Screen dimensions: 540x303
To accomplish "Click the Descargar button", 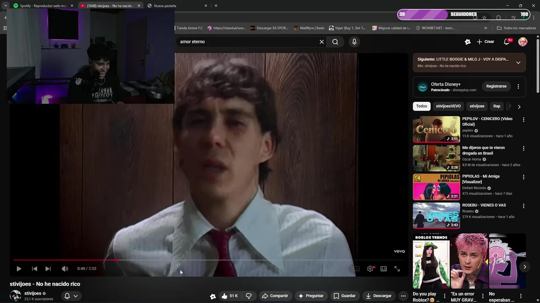I will pos(378,296).
